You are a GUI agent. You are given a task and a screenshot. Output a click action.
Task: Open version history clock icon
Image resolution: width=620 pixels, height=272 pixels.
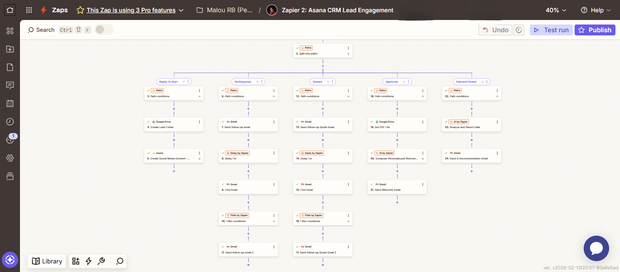pos(519,30)
